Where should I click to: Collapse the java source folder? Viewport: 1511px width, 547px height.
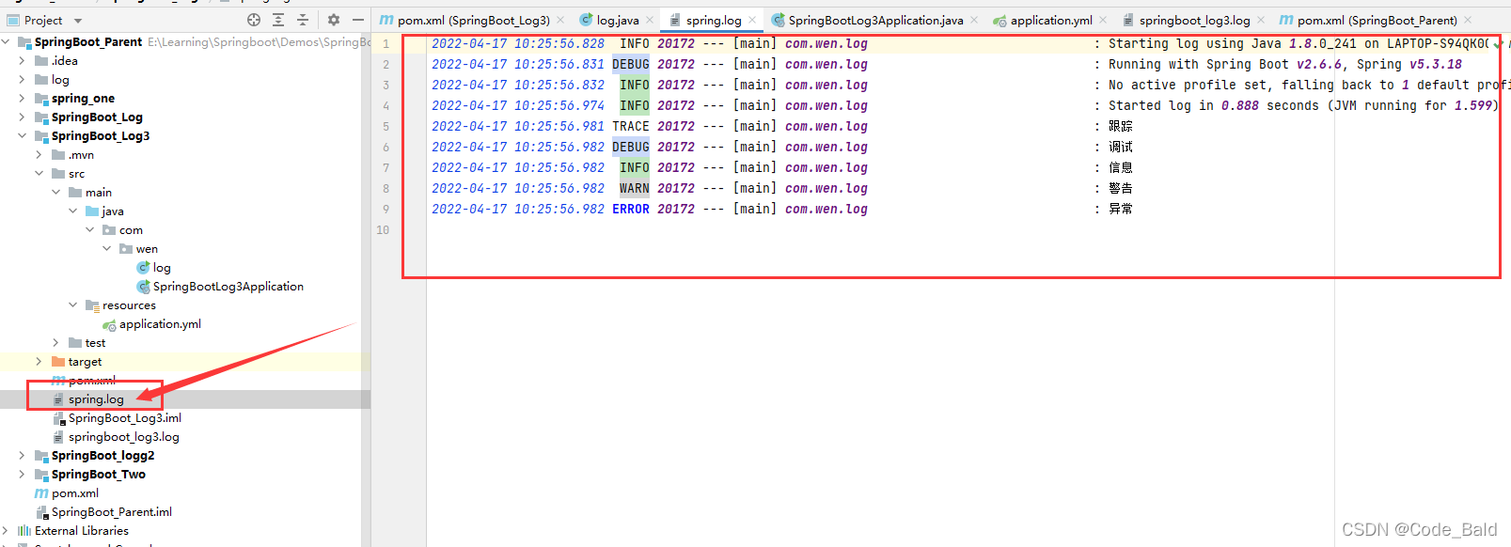(73, 211)
